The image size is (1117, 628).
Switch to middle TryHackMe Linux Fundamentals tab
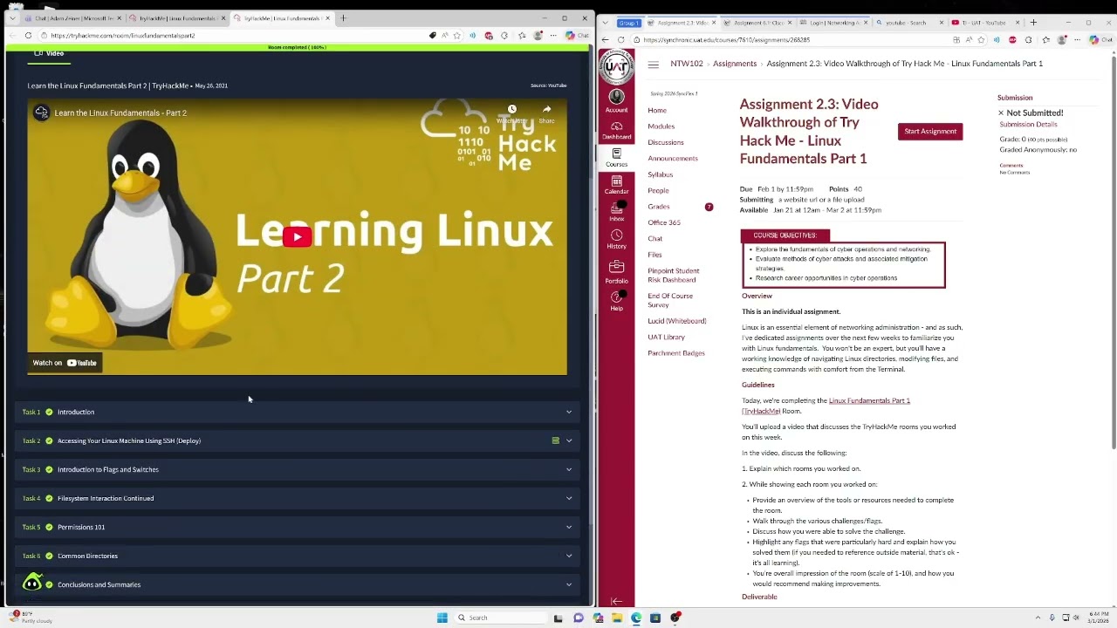[x=178, y=18]
